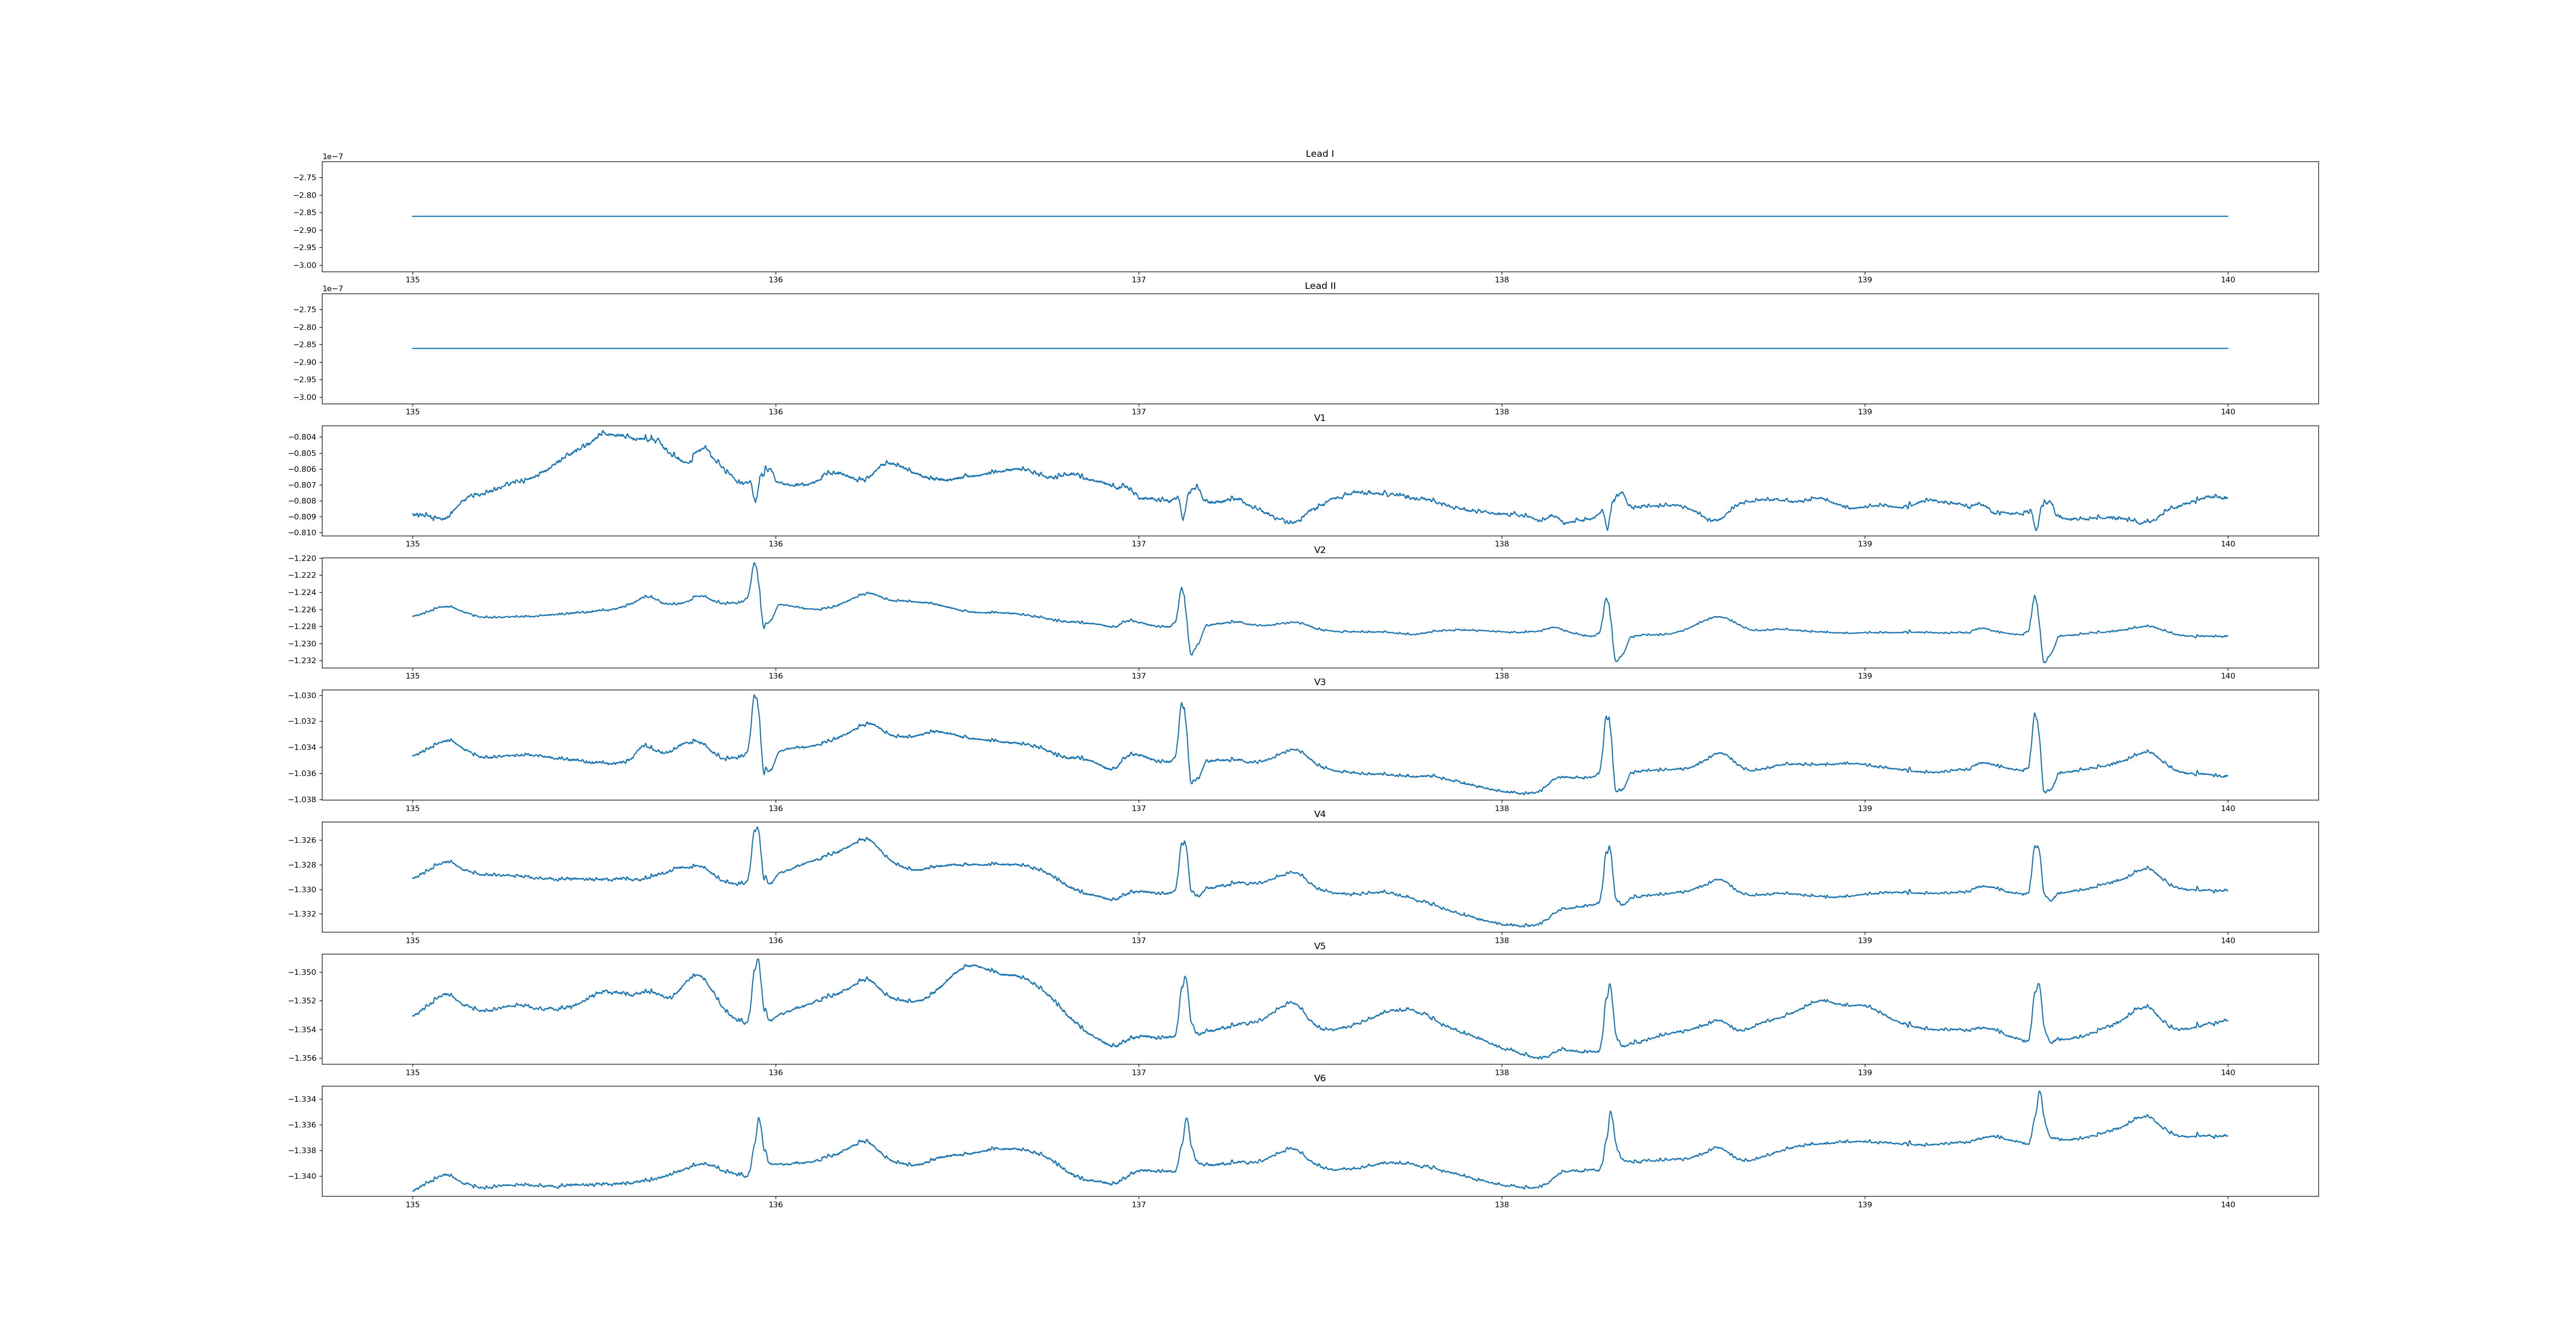The width and height of the screenshot is (2576, 1344).
Task: Click the 1e−7 exponent label above Lead I
Action: click(332, 157)
